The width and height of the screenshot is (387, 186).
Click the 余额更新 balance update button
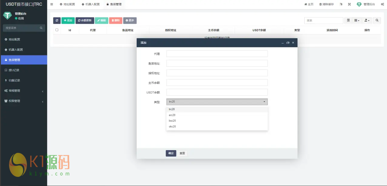[x=85, y=20]
